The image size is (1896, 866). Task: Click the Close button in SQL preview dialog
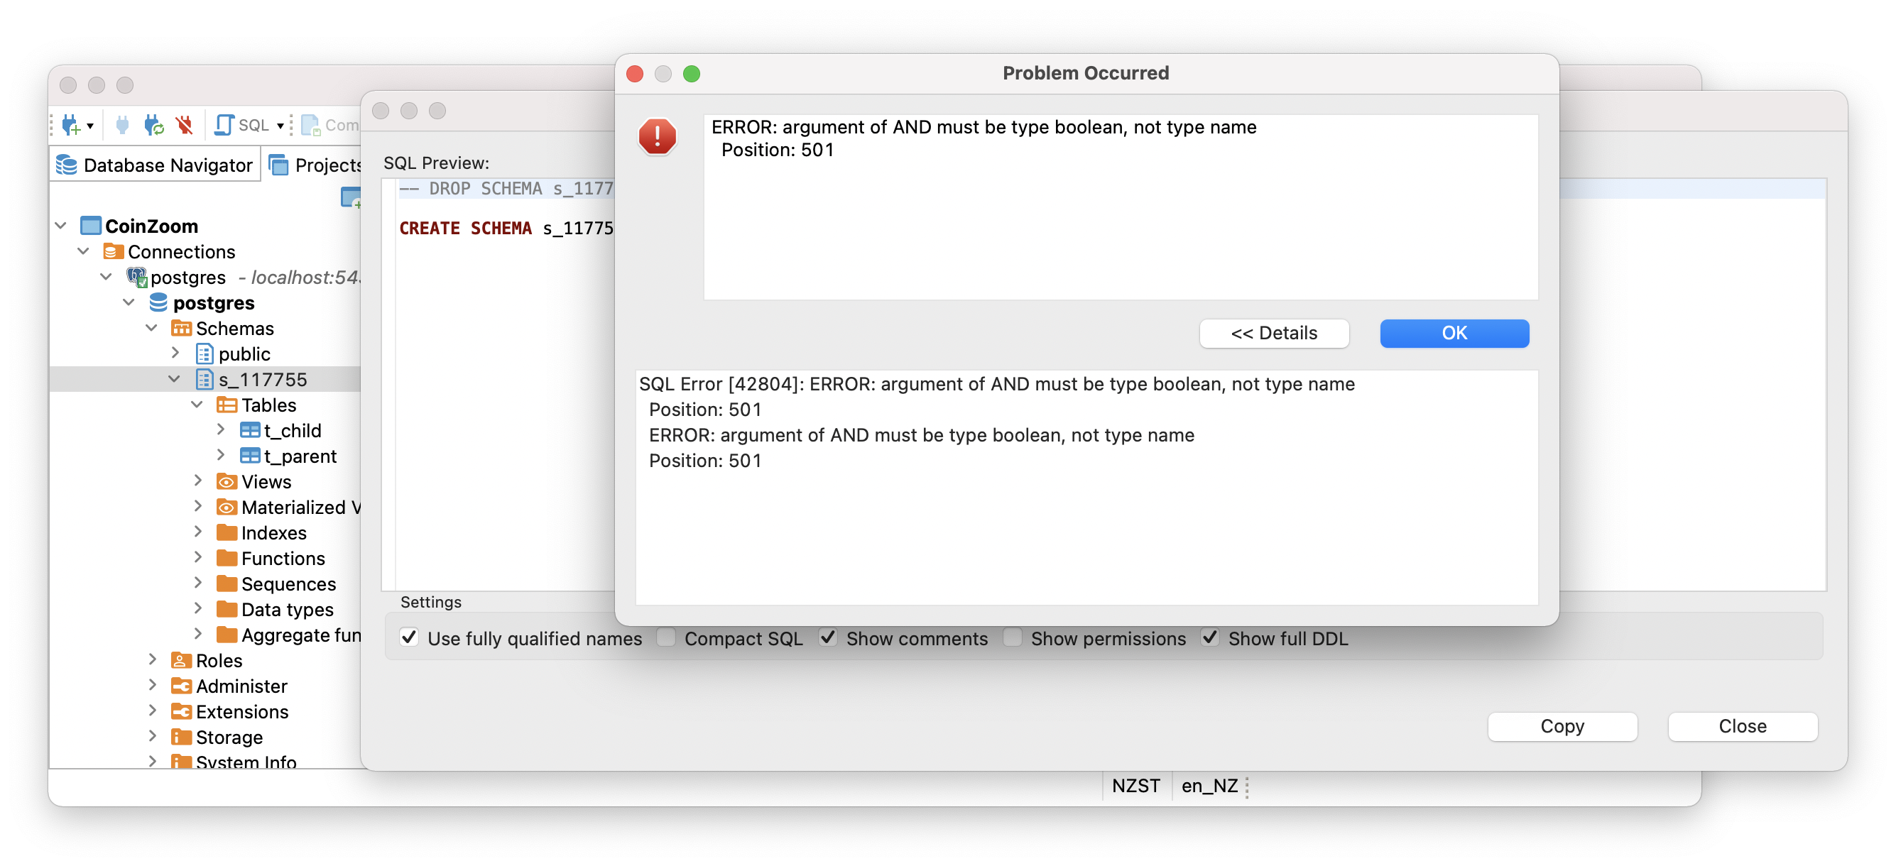[x=1742, y=726]
